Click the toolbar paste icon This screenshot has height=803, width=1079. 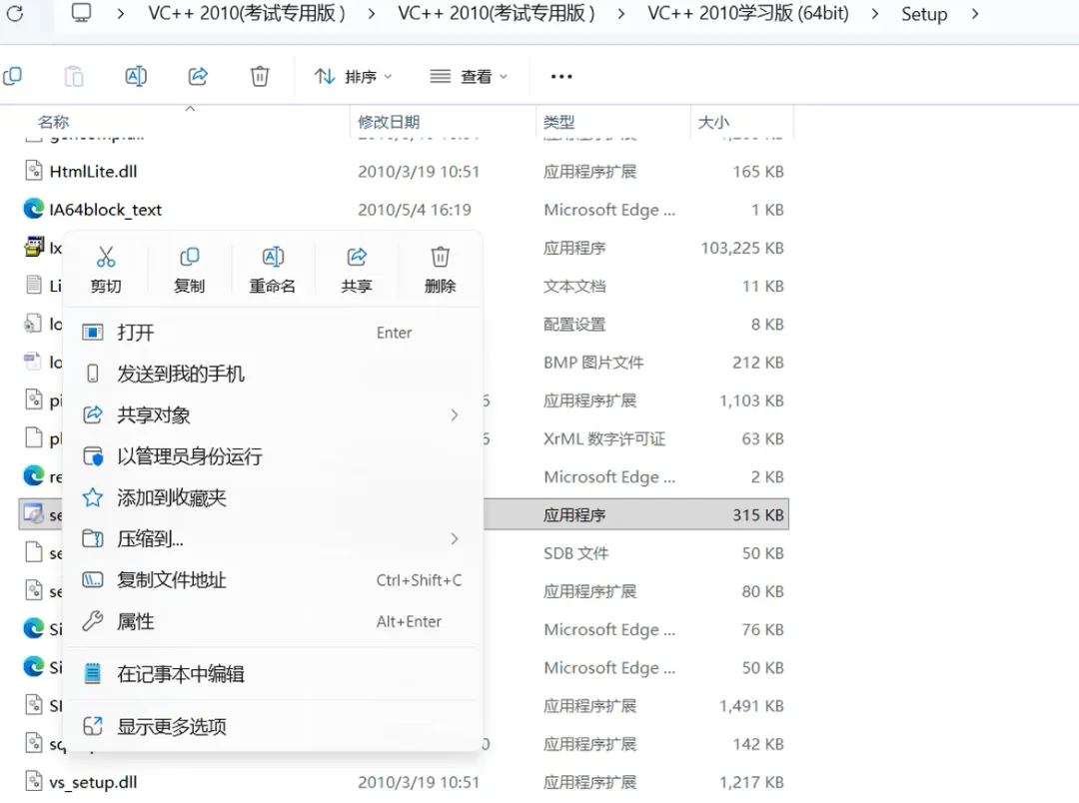click(74, 76)
